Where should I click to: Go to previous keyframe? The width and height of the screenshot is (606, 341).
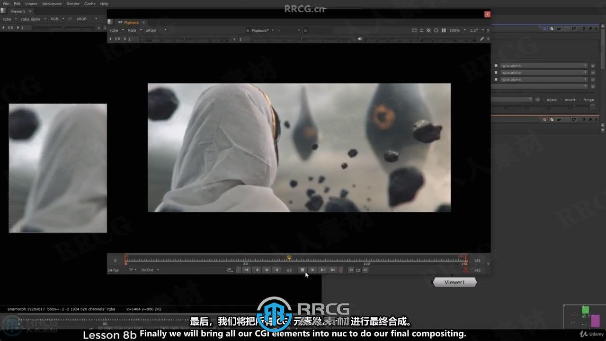tap(257, 270)
